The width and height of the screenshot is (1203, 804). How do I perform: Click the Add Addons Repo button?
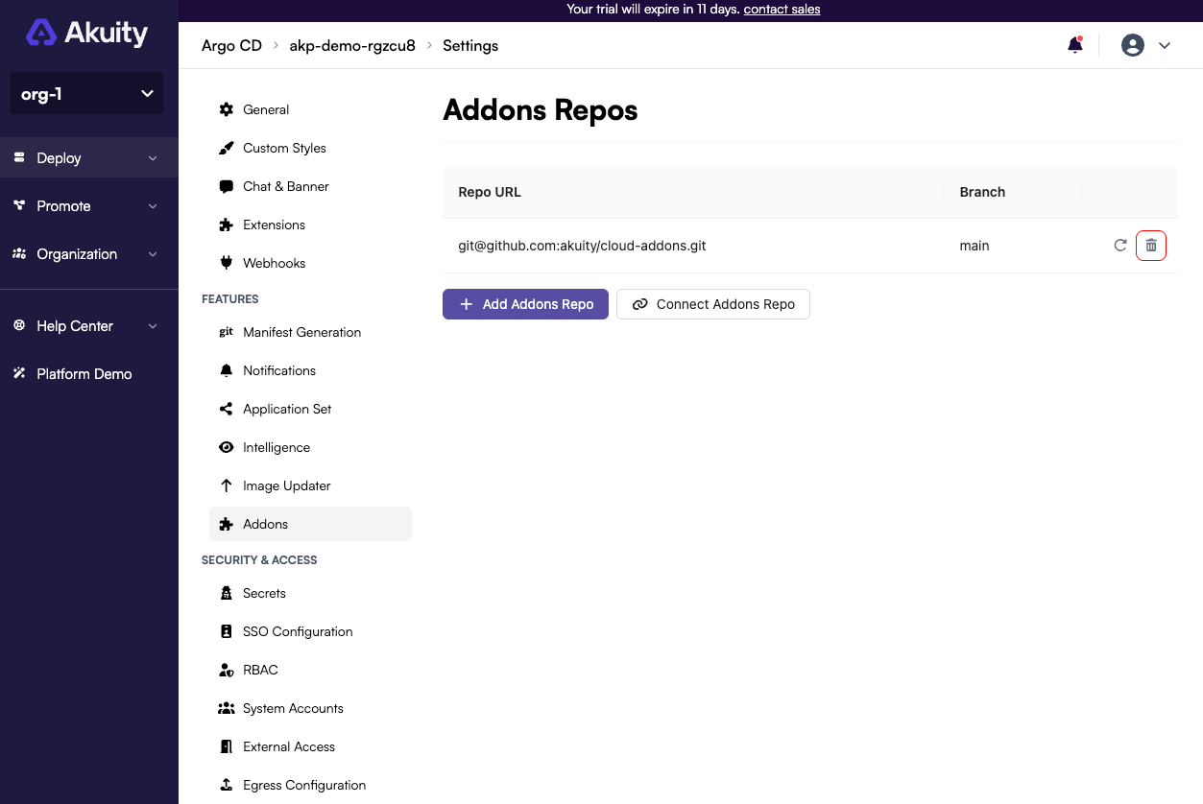click(x=525, y=304)
